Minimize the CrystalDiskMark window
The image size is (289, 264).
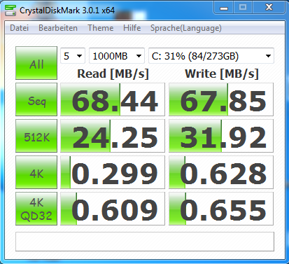point(223,8)
